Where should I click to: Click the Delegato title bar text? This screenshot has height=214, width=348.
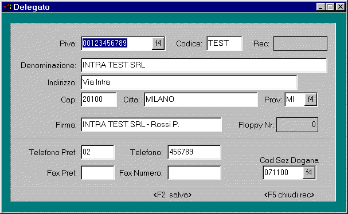[x=32, y=7]
